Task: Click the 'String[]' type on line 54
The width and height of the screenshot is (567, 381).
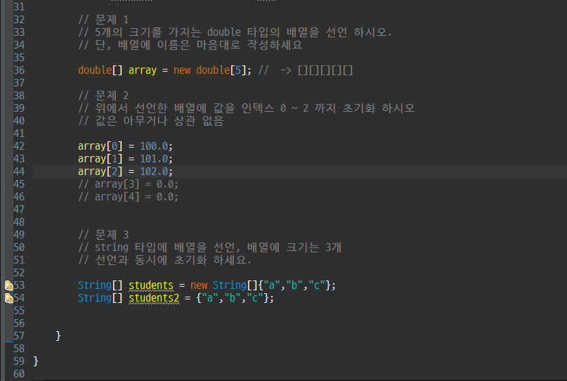Action: coord(100,298)
